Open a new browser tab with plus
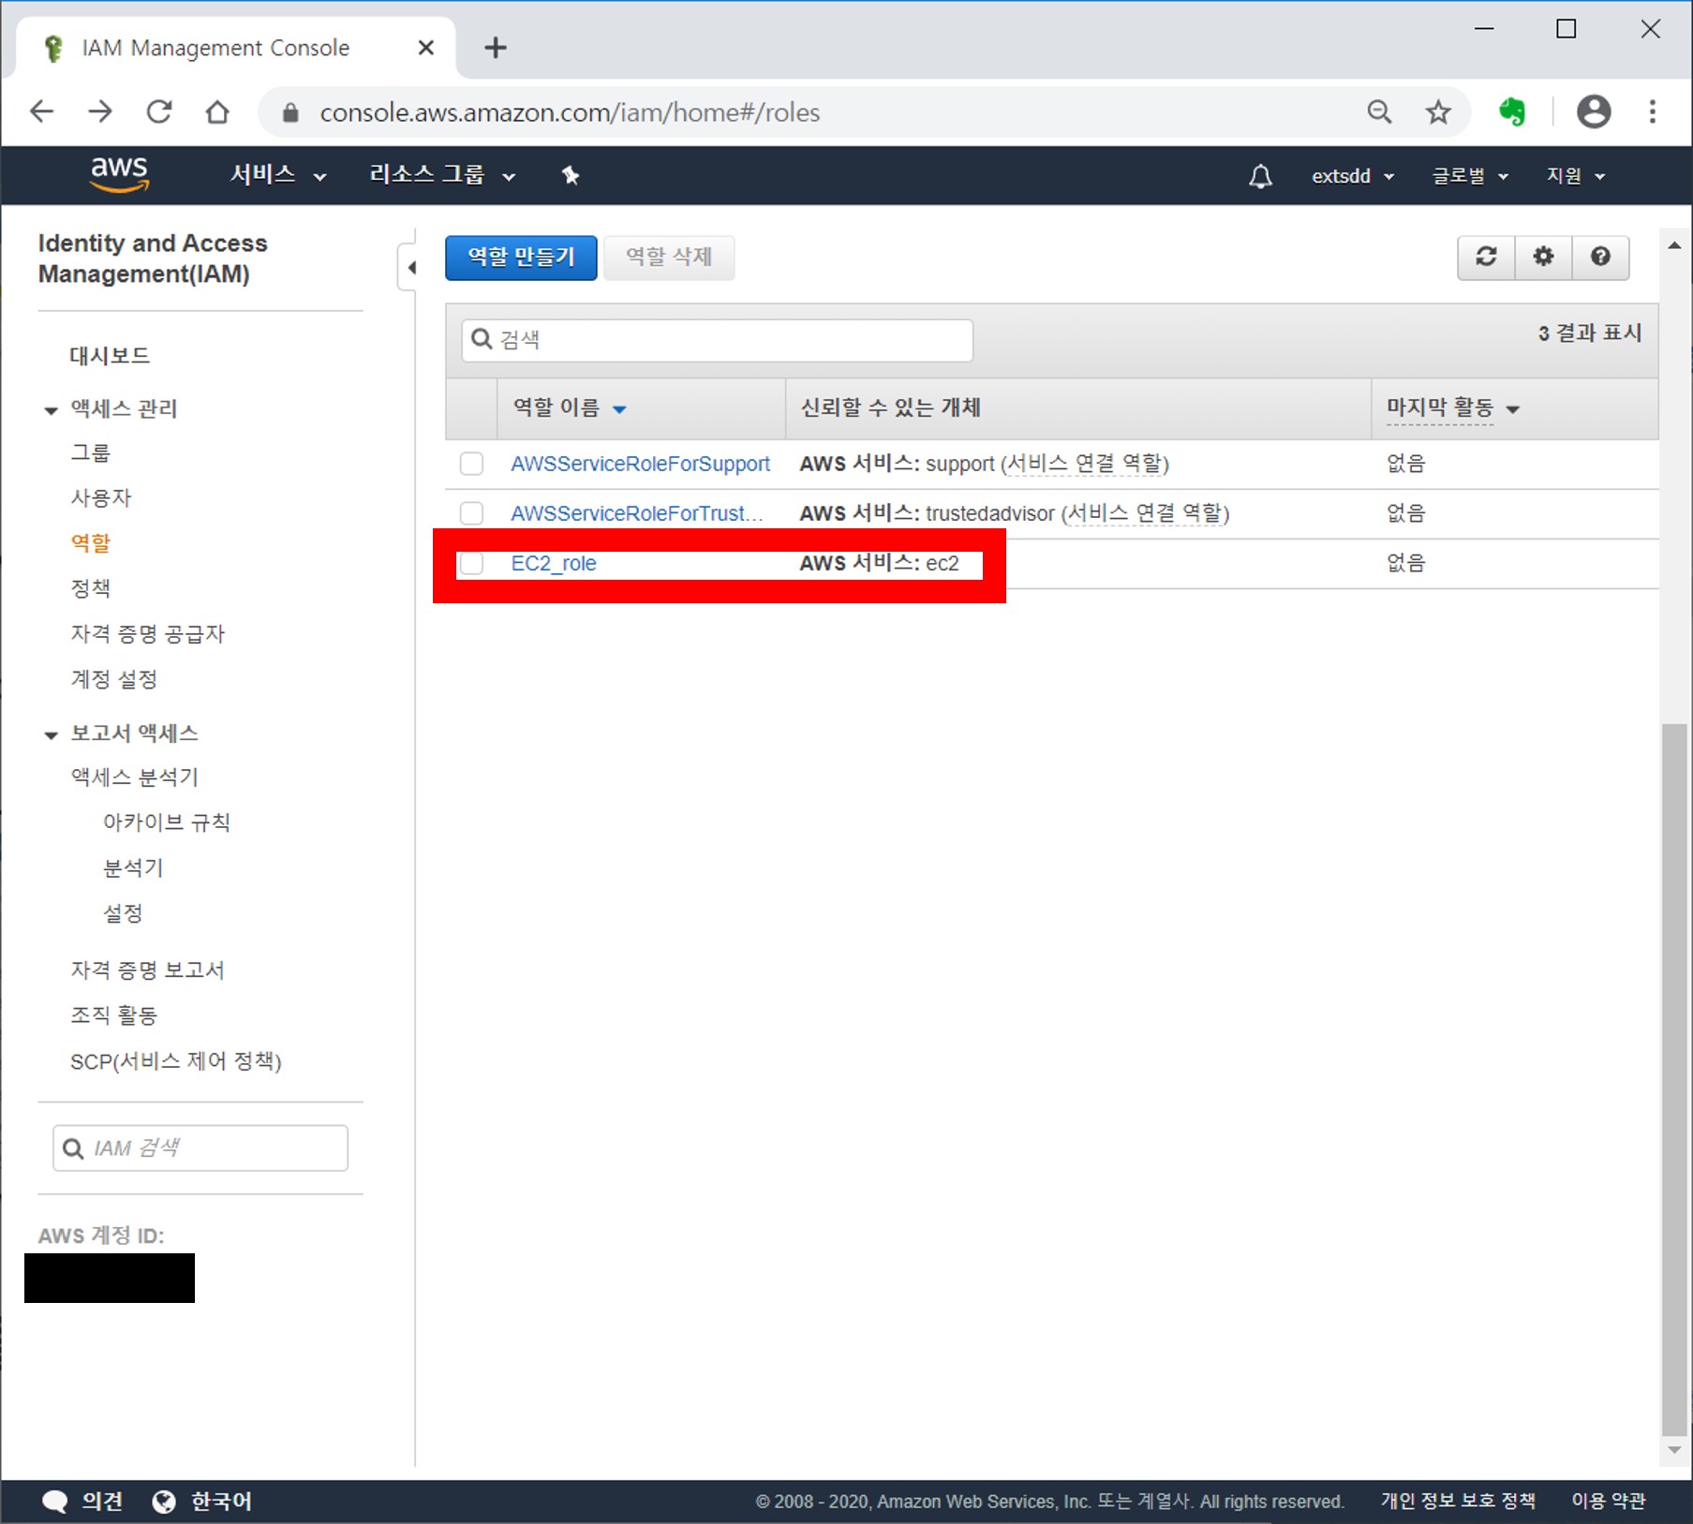 click(x=496, y=47)
